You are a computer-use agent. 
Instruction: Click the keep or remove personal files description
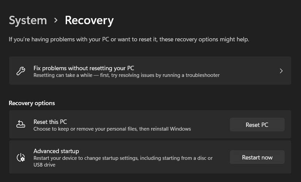pyautogui.click(x=112, y=129)
